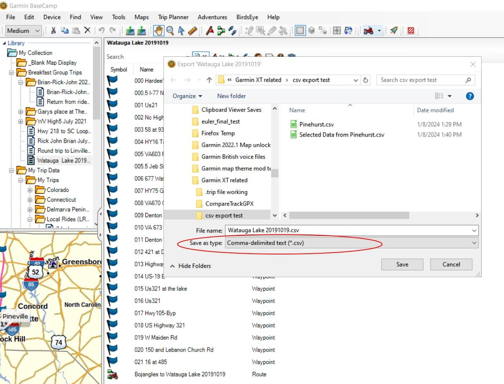Open the Edit menu

(x=29, y=17)
